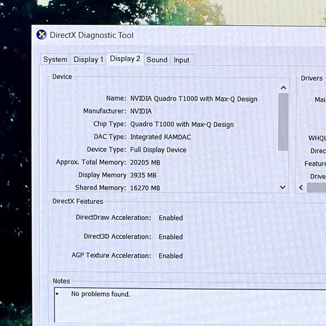Click the Drivers panel horizontal scrollbar thumb
The image size is (326, 326).
317,187
